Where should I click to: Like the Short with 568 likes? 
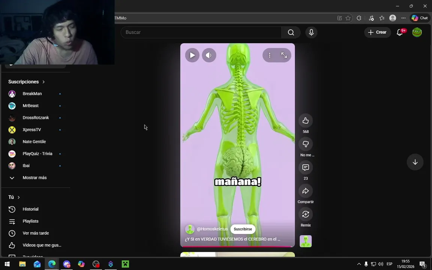click(306, 121)
